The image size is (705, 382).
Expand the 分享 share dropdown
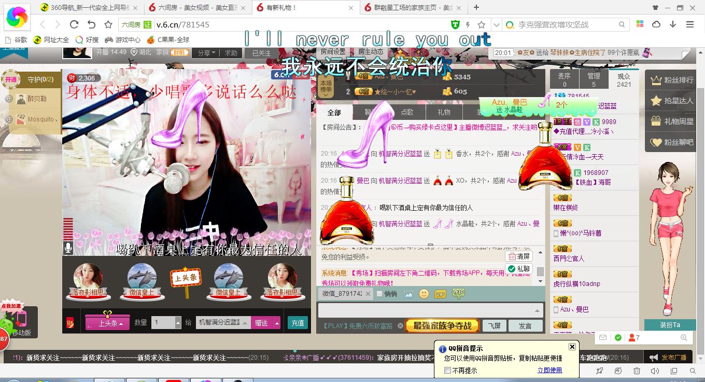pyautogui.click(x=205, y=53)
